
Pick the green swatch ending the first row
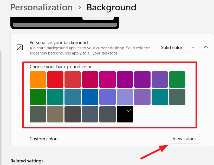coord(177,79)
